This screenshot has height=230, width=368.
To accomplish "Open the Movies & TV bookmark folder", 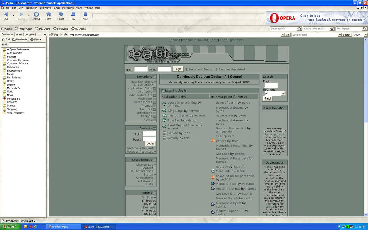I will [x=11, y=88].
